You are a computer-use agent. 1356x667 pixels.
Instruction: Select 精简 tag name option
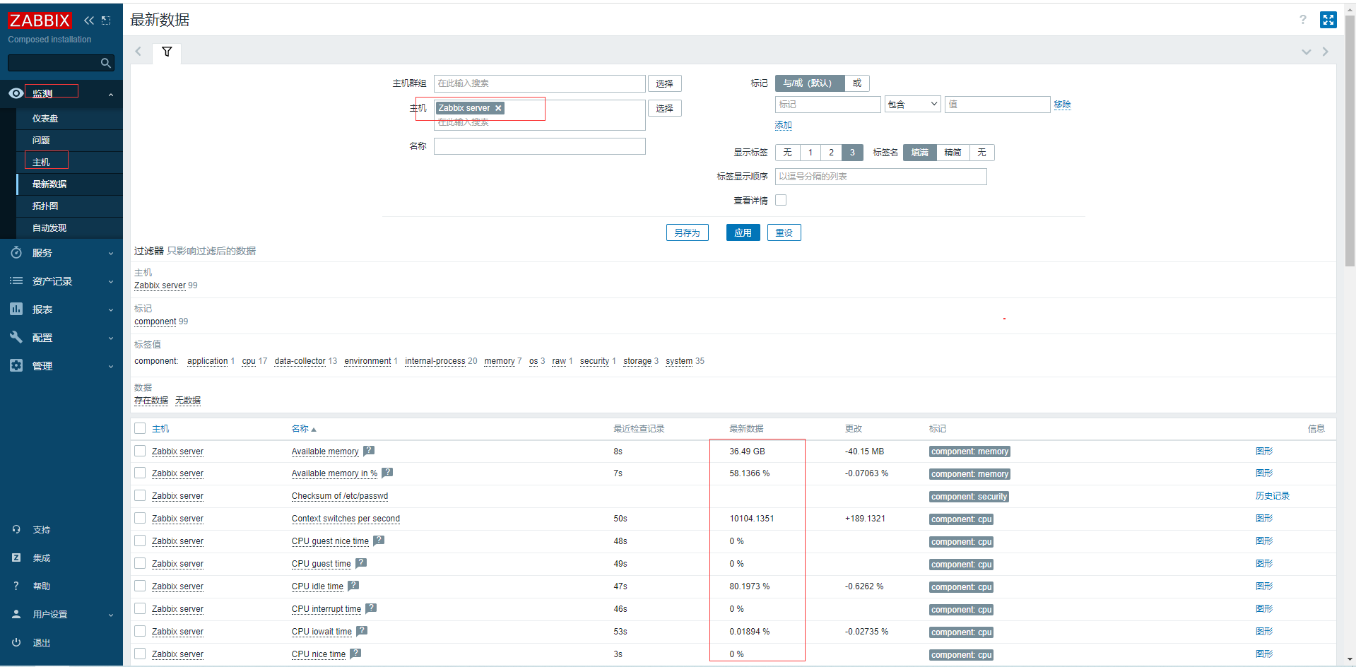[953, 153]
